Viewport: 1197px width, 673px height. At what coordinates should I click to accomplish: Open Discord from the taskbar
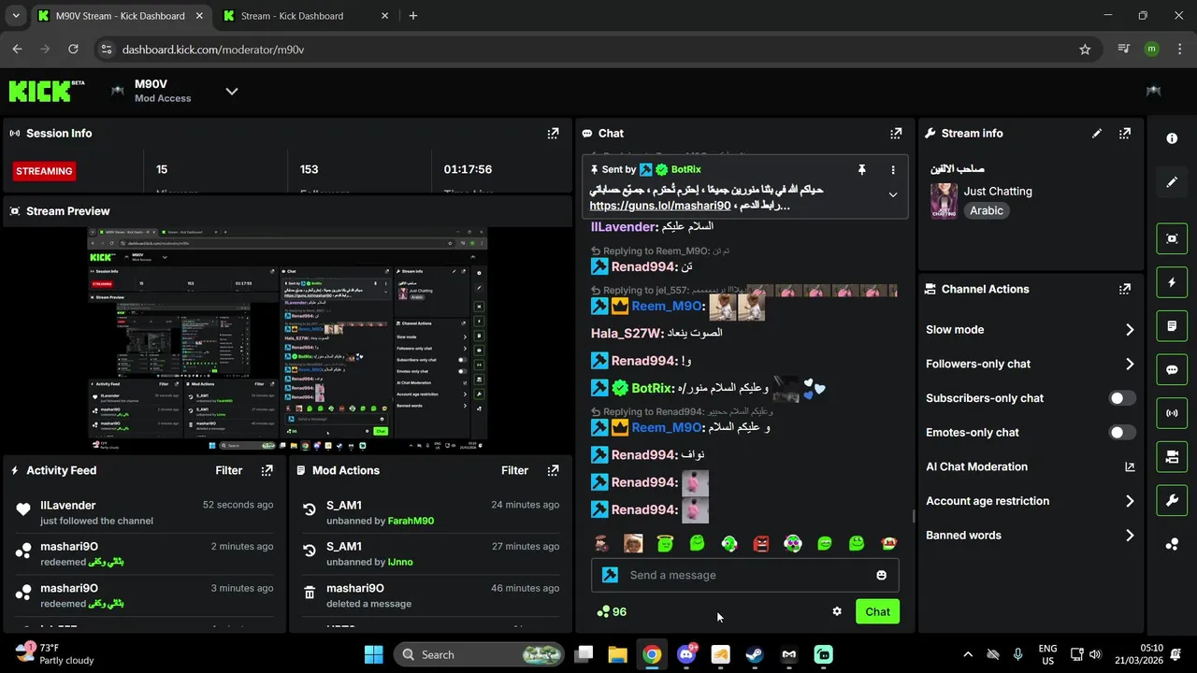pos(685,654)
